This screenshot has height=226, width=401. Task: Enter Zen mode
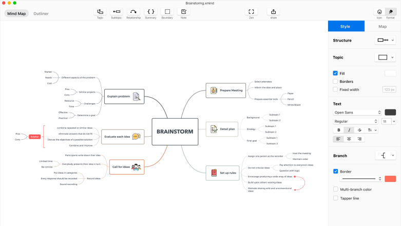(251, 11)
